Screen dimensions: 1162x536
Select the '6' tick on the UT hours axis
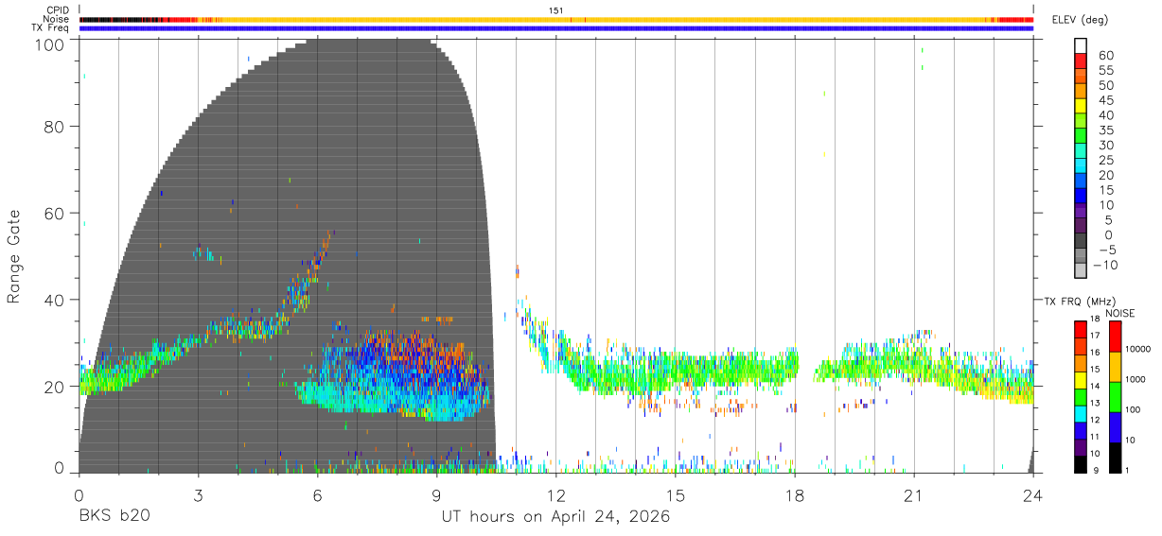[317, 494]
